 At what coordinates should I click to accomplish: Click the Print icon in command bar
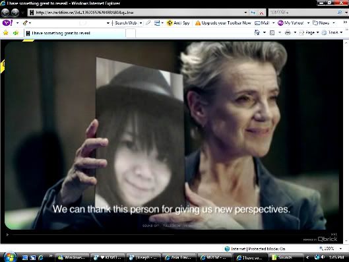(x=288, y=33)
